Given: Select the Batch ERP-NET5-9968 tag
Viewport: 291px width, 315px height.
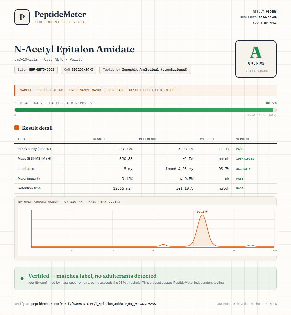Looking at the screenshot, I should click(36, 70).
